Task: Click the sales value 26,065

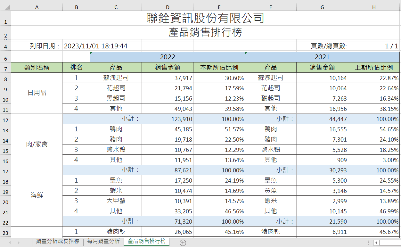Action: [x=168, y=232]
